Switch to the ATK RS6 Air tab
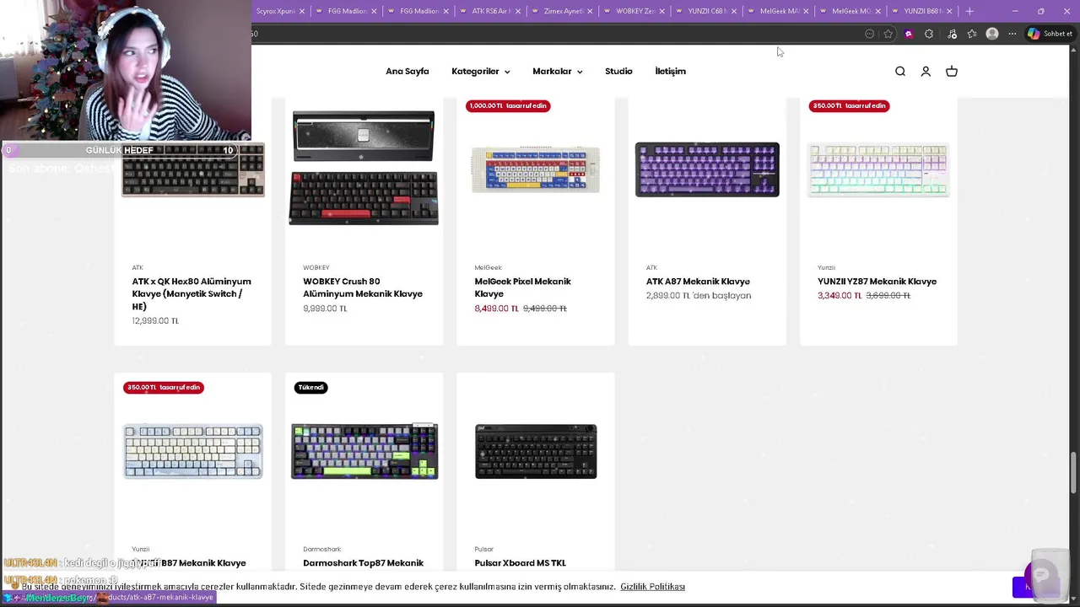The height and width of the screenshot is (607, 1080). (x=491, y=11)
